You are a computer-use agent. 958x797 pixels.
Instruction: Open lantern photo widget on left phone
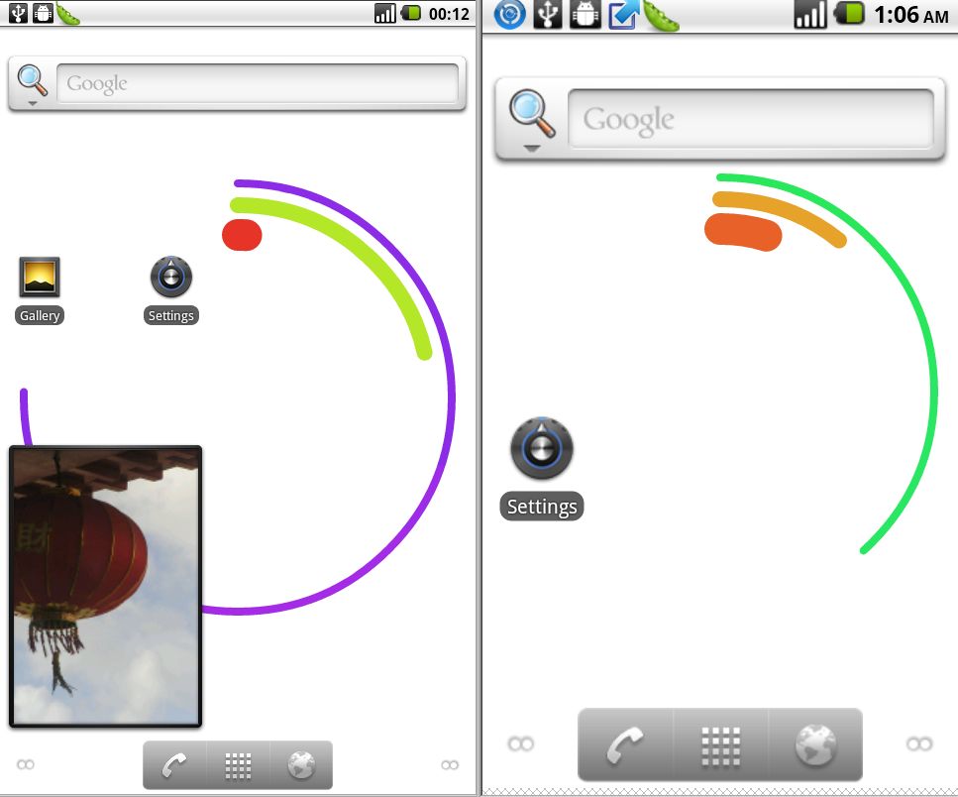tap(105, 587)
